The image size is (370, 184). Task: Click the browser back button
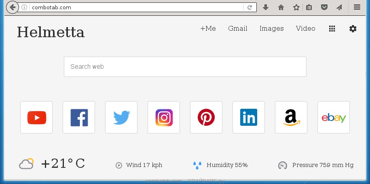pyautogui.click(x=13, y=7)
